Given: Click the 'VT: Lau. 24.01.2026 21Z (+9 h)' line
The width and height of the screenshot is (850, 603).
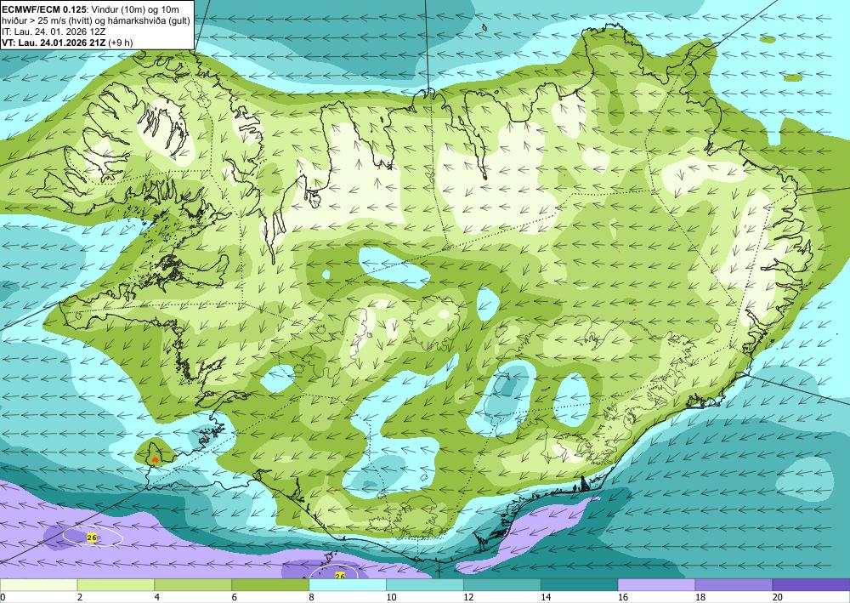Looking at the screenshot, I should pyautogui.click(x=67, y=43).
